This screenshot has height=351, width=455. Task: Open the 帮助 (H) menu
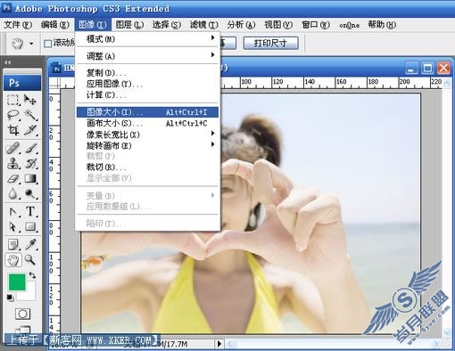click(x=382, y=25)
